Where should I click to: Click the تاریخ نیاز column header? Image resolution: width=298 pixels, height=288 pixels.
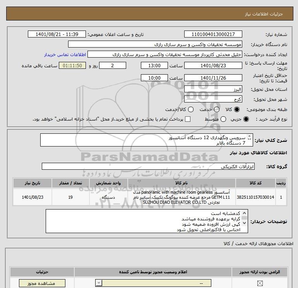(x=33, y=183)
